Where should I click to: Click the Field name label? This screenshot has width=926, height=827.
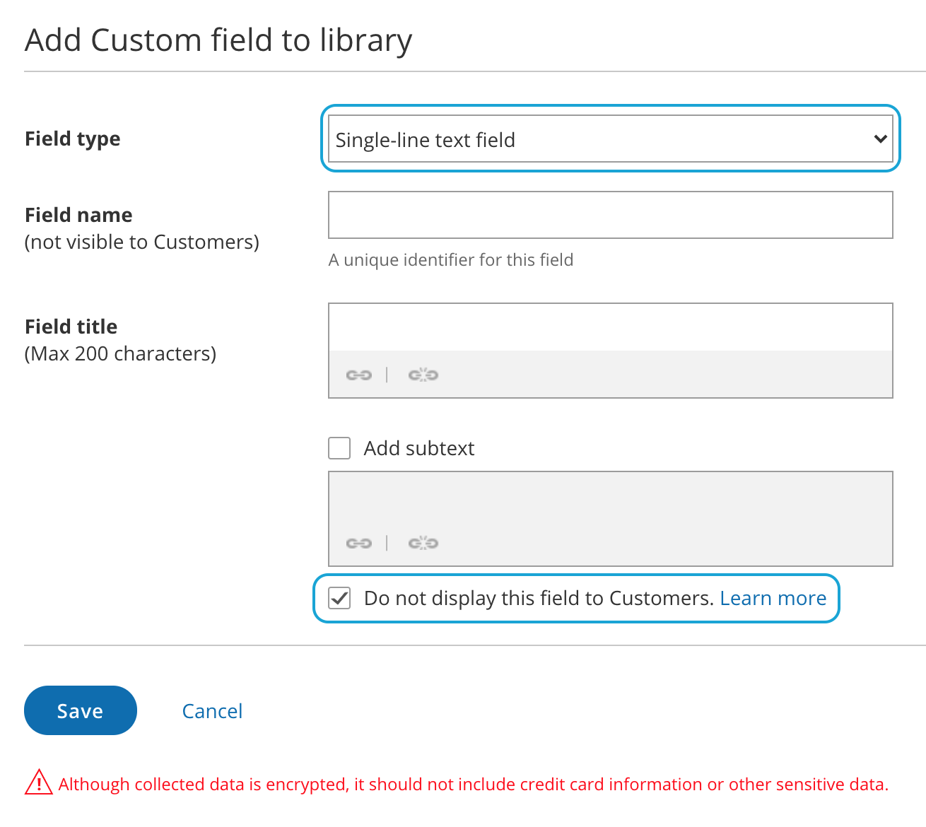pos(78,215)
